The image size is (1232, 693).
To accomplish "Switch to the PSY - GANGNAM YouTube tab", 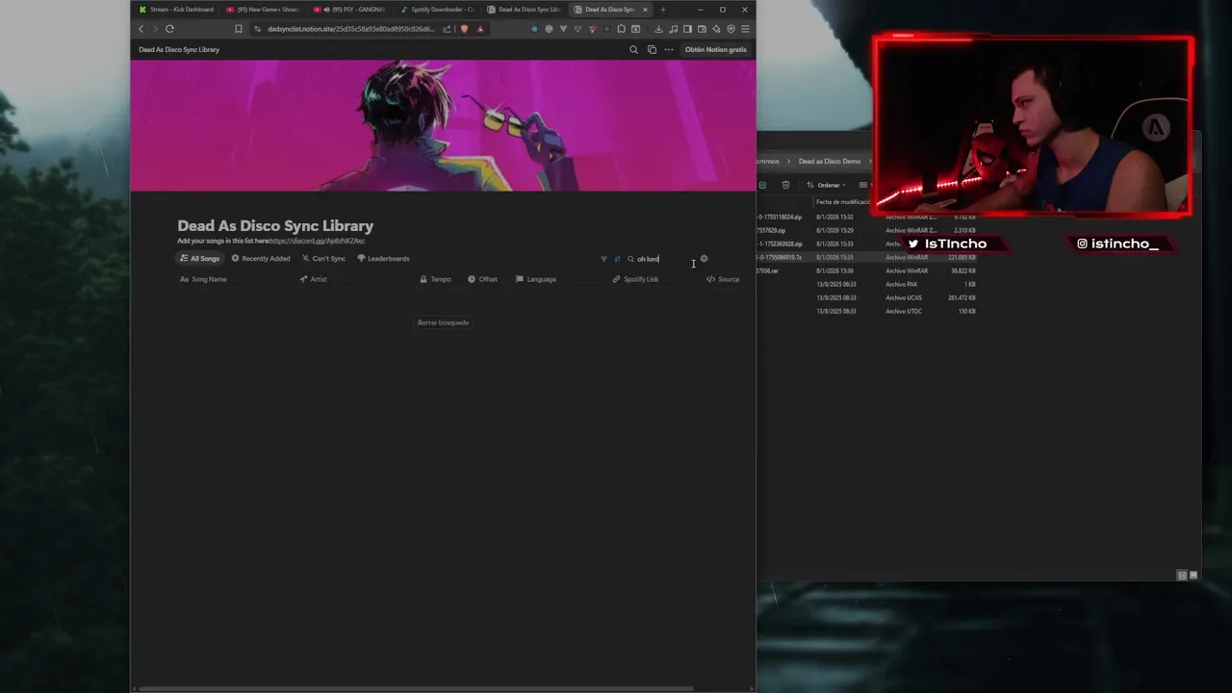I will click(350, 10).
